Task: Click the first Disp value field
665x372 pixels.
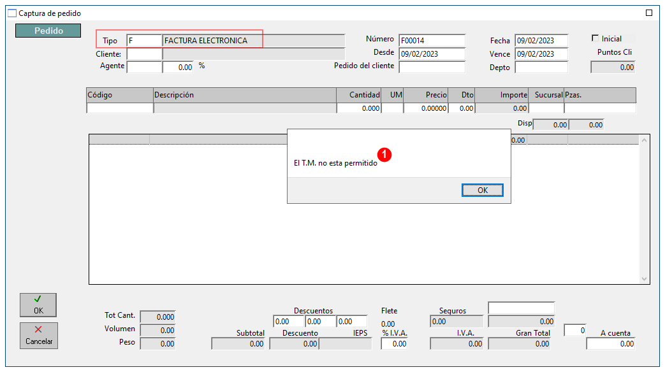Action: [x=550, y=125]
